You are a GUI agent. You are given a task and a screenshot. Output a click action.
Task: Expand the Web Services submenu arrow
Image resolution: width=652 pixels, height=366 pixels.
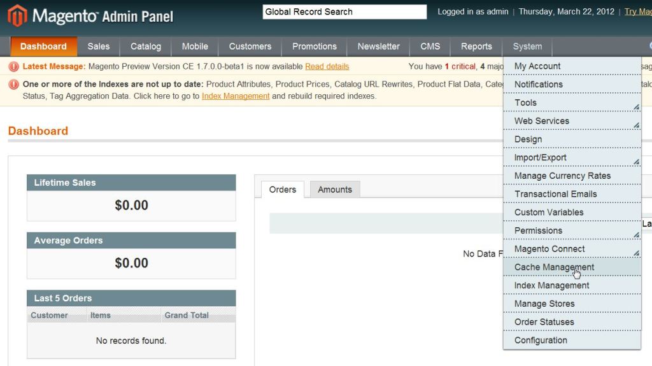coord(636,125)
